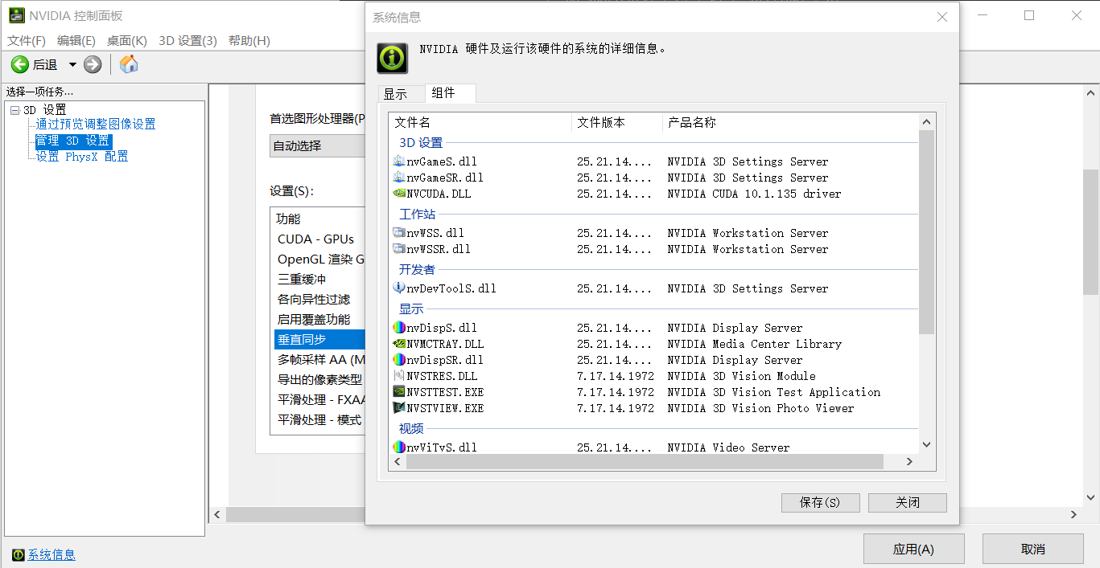Select the CUDA - GPUs setting row
Image resolution: width=1100 pixels, height=568 pixels.
(x=319, y=239)
